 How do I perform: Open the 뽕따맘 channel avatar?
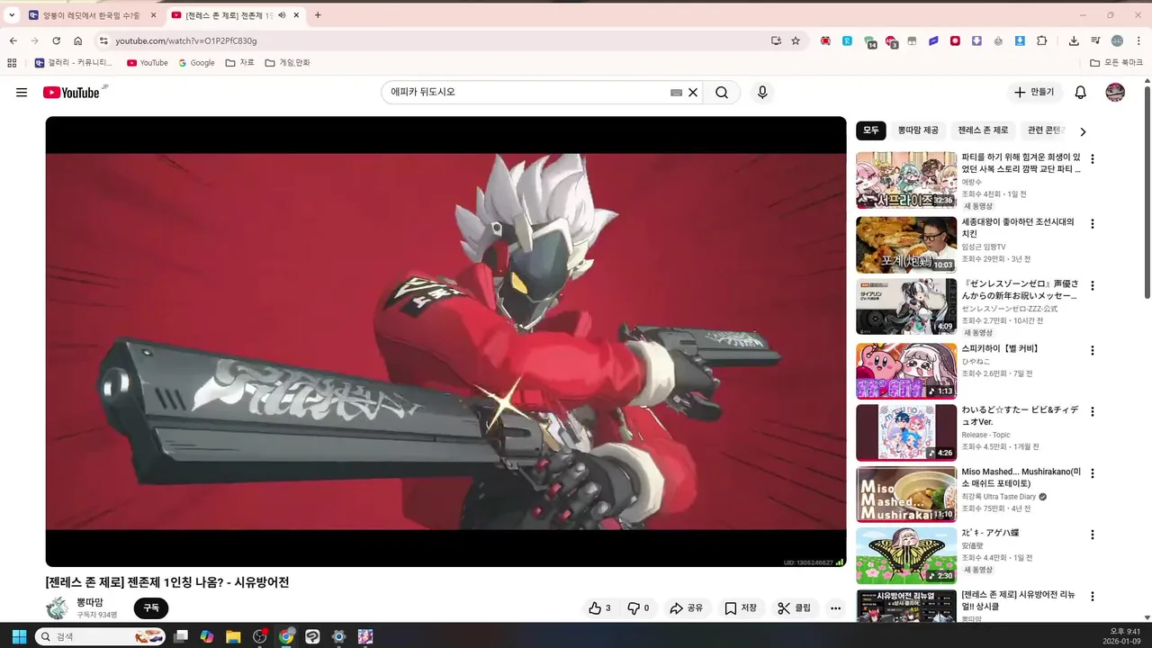58,608
